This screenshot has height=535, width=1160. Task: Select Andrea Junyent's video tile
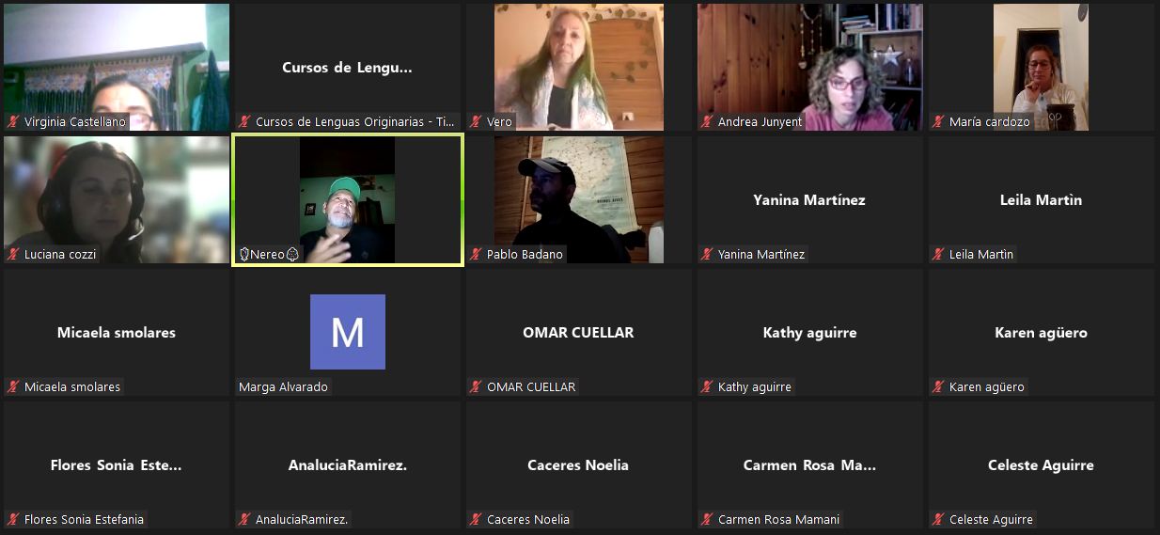tap(809, 66)
